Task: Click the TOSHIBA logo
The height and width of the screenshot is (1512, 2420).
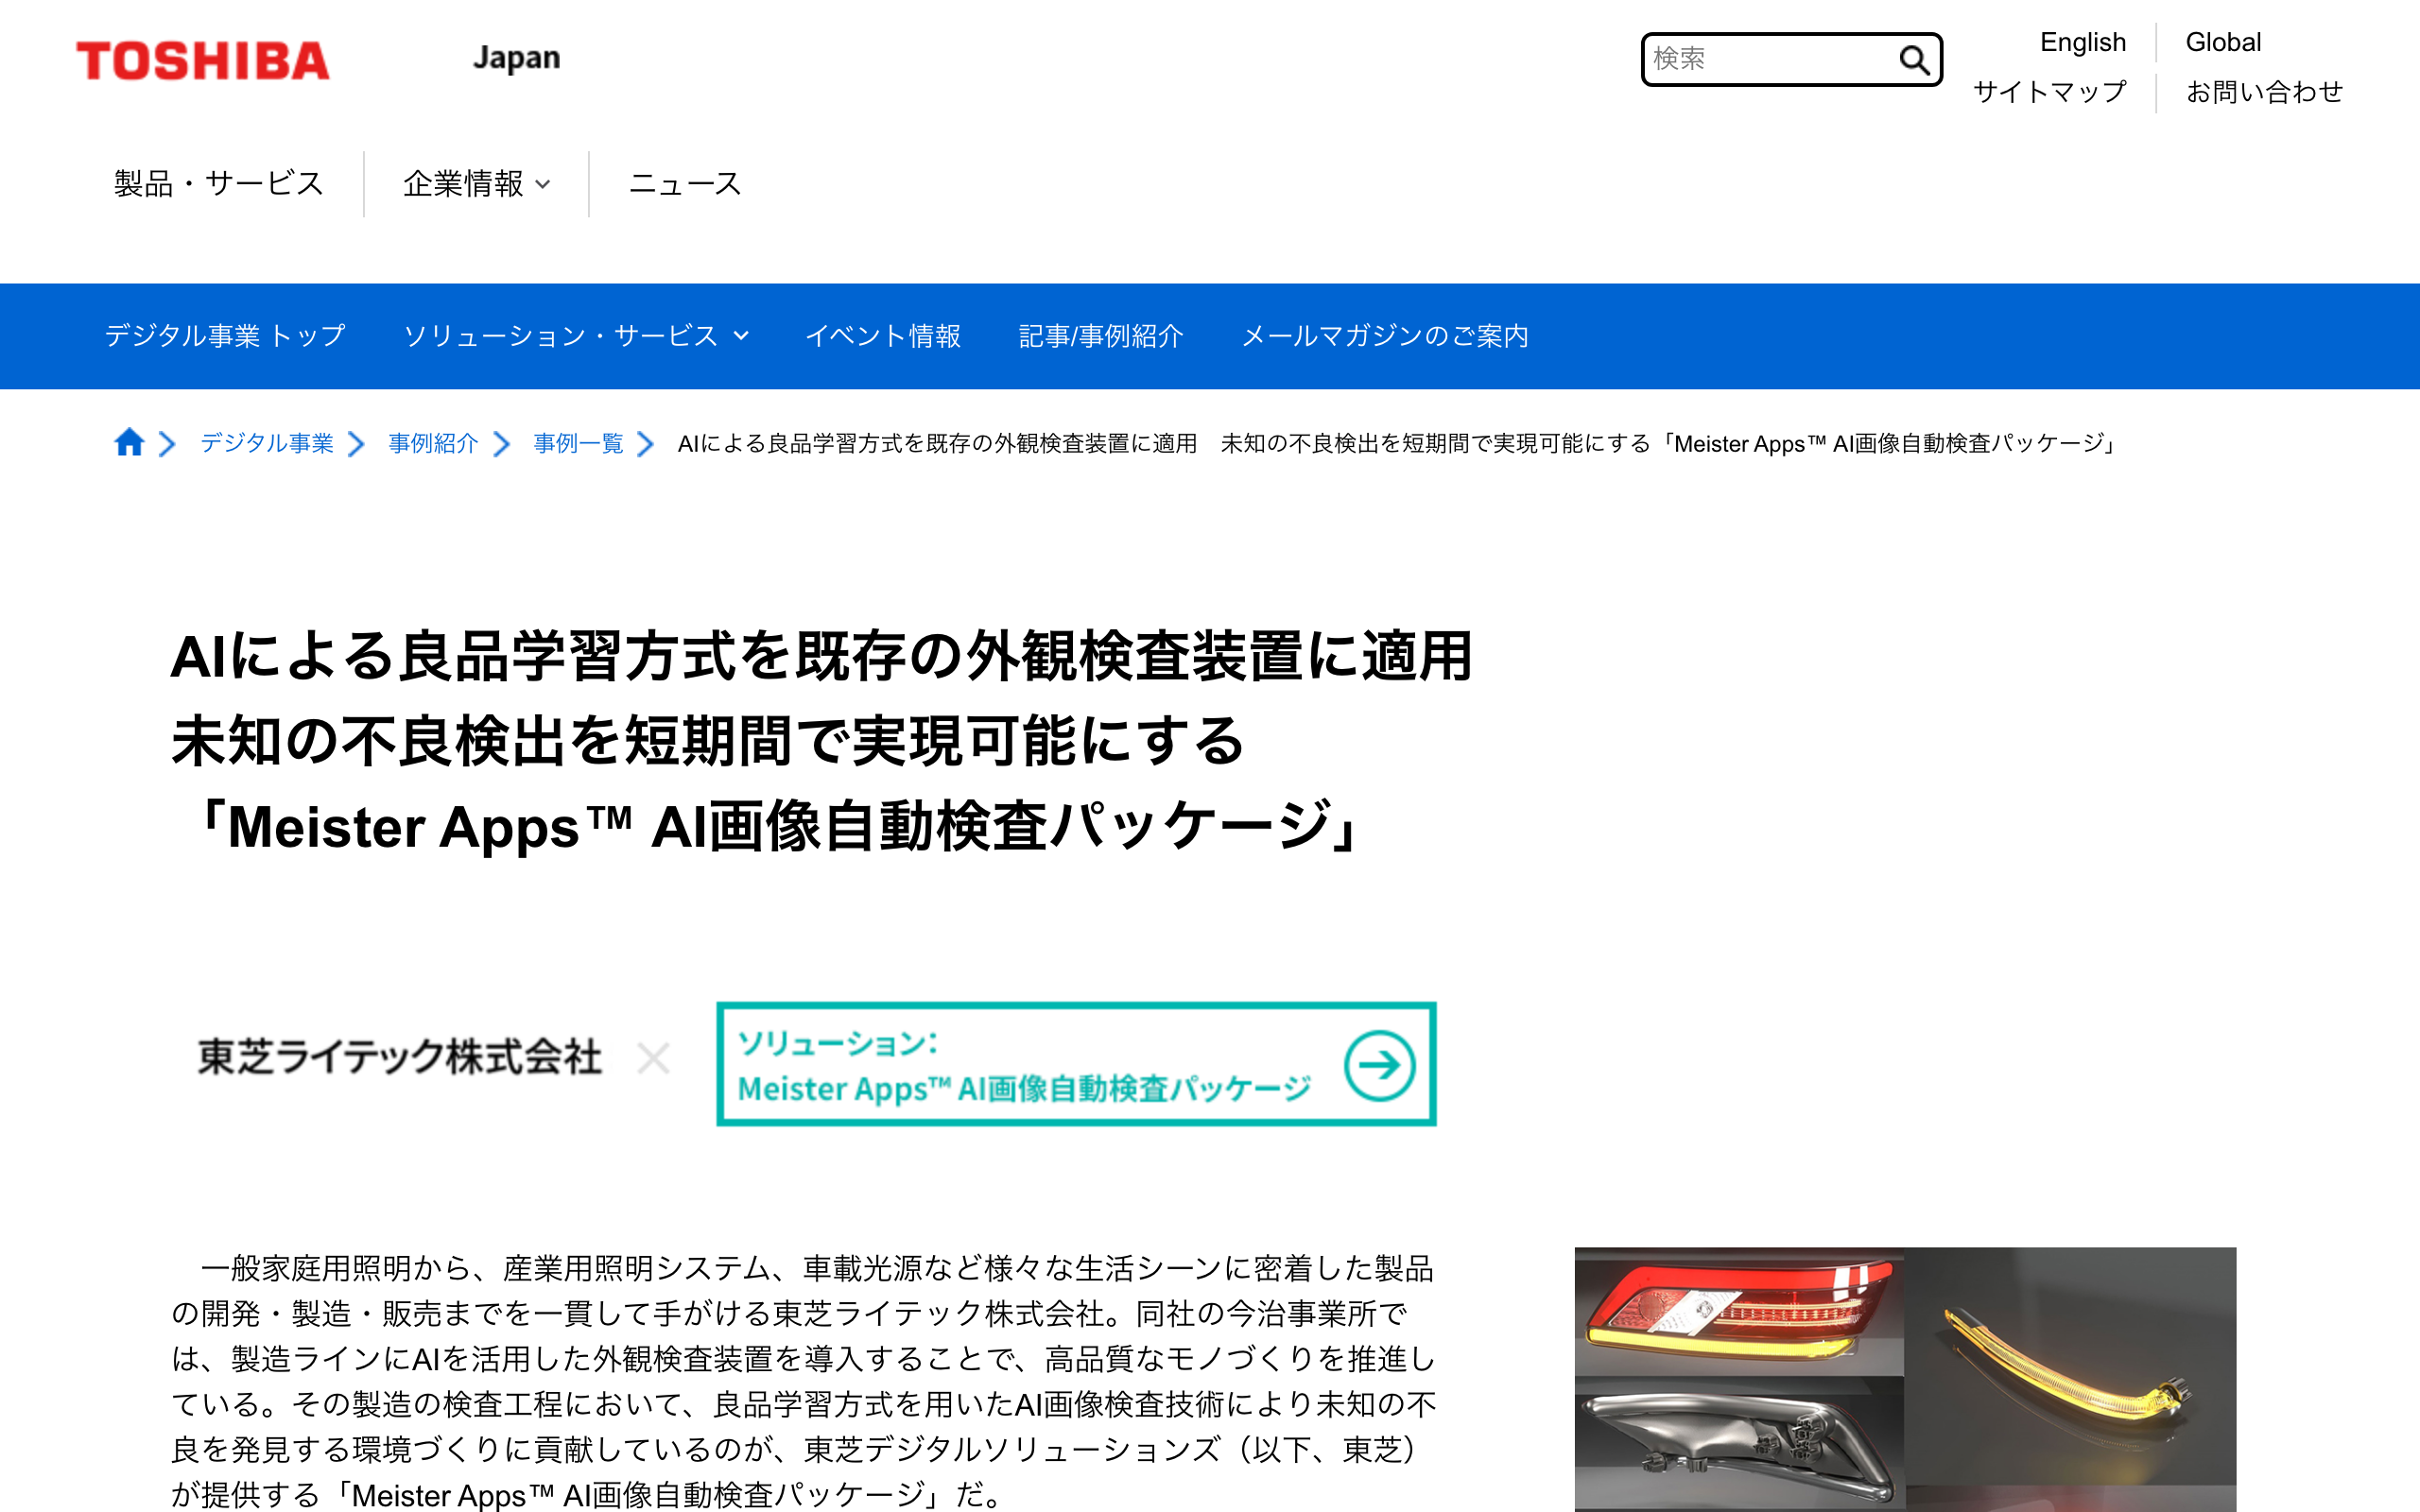Action: (203, 61)
